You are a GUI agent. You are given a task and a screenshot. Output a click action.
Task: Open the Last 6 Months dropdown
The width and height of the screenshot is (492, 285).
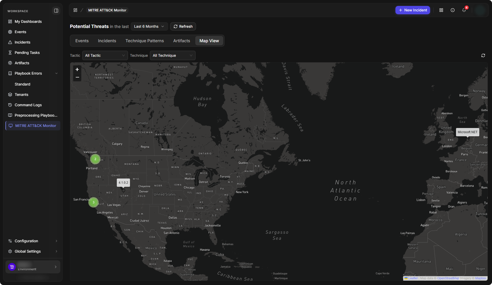pyautogui.click(x=149, y=26)
